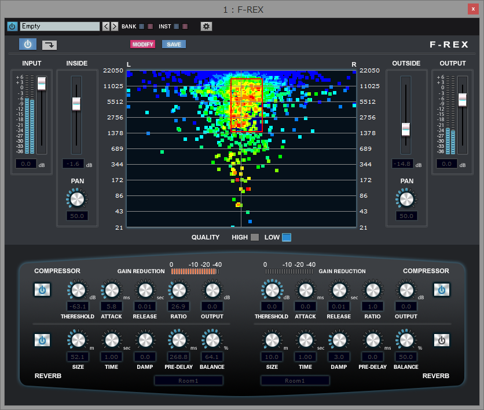The width and height of the screenshot is (484, 410).
Task: Click right compressor ATTACK knob
Action: [x=306, y=290]
